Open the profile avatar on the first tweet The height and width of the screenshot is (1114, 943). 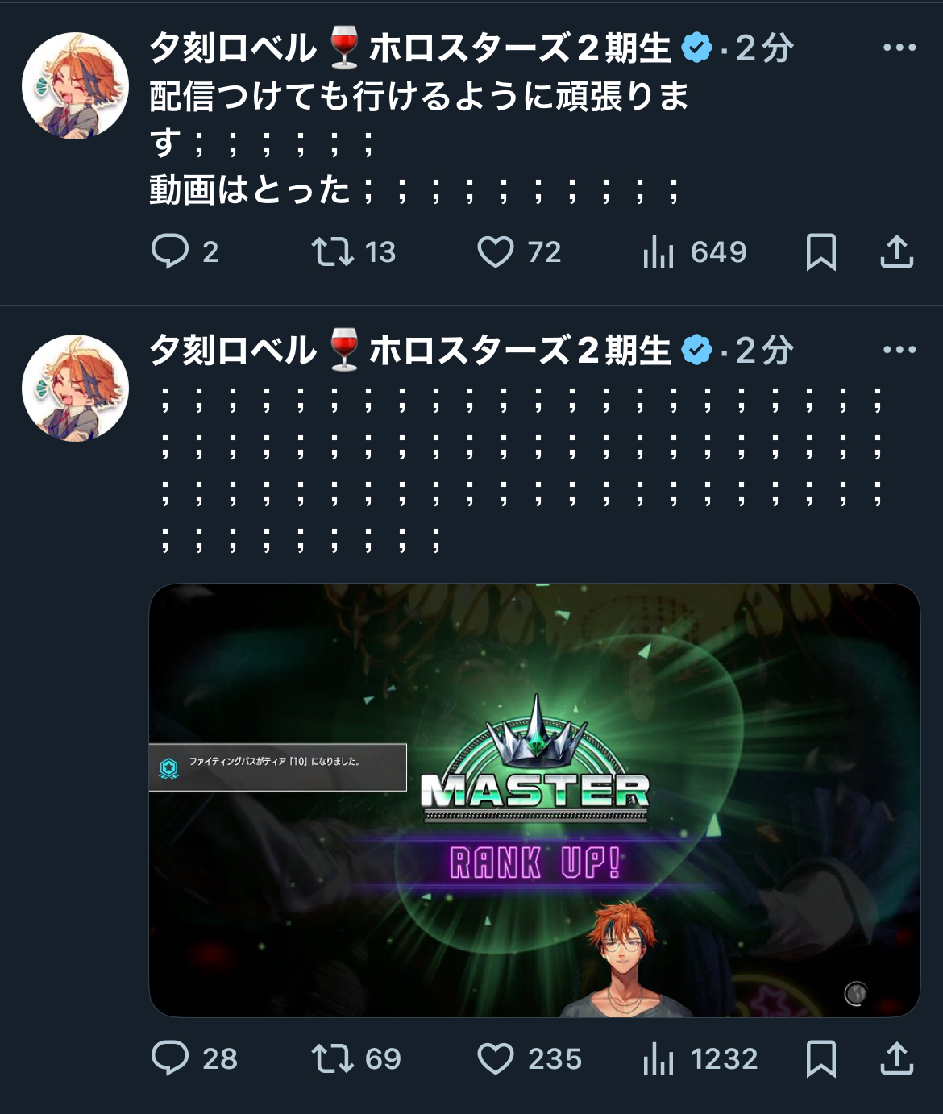point(75,85)
